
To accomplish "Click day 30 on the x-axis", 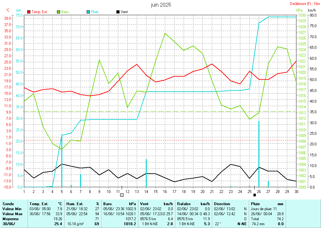I will tap(296, 191).
